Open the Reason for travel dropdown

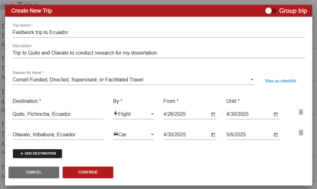pyautogui.click(x=134, y=80)
